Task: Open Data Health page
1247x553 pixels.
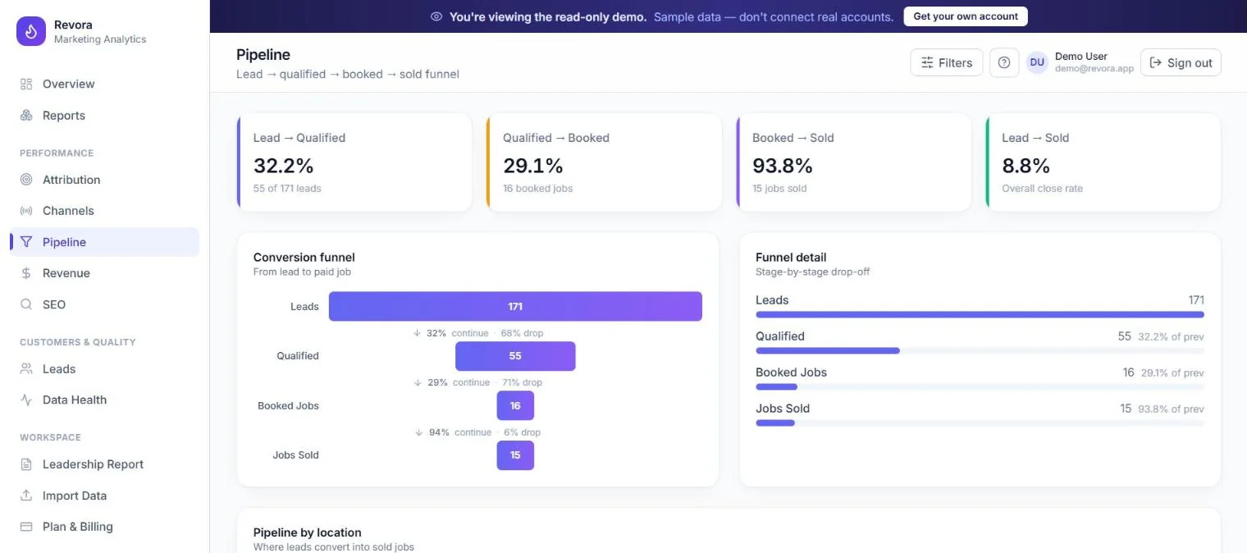Action: (104, 400)
